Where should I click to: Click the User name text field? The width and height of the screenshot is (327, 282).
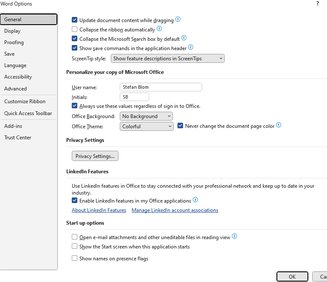pyautogui.click(x=161, y=87)
